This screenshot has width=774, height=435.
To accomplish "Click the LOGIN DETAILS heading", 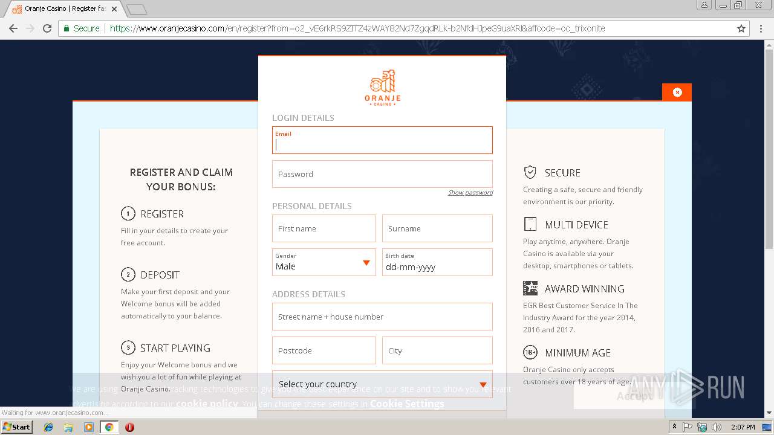I will click(x=303, y=118).
